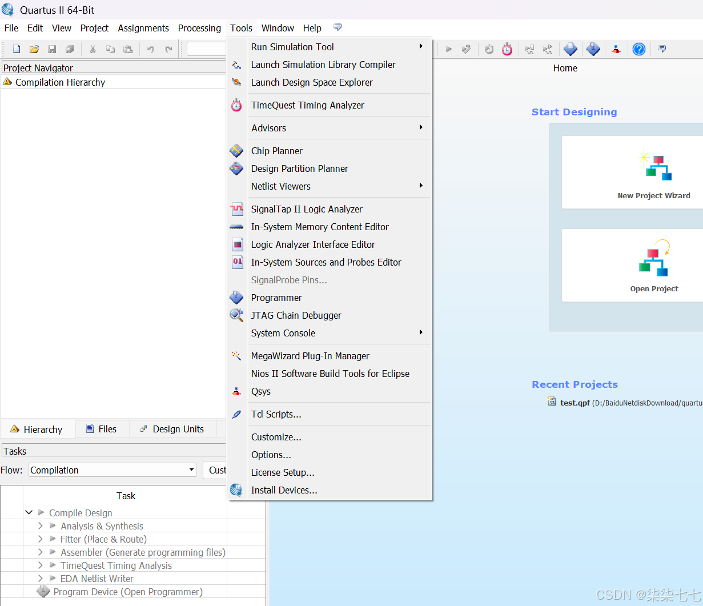Select Logic Analyzer Interface Editor
The width and height of the screenshot is (703, 606).
[330, 244]
